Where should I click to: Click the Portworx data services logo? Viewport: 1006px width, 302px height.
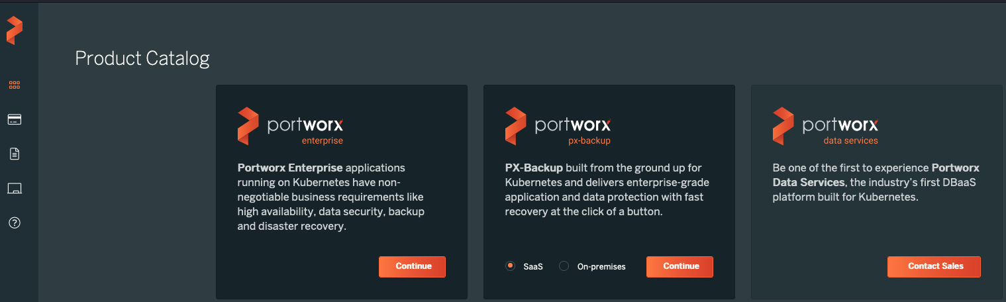tap(825, 126)
